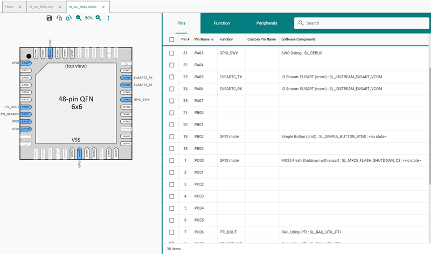Toggle the select-all checkbox in table header
This screenshot has height=254, width=431.
pos(171,39)
